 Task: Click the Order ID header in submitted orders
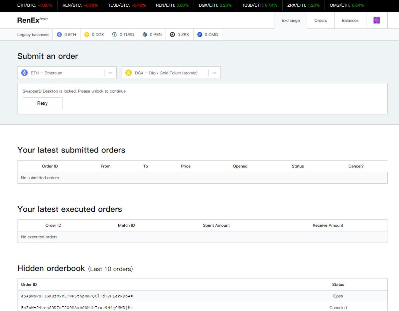point(50,166)
